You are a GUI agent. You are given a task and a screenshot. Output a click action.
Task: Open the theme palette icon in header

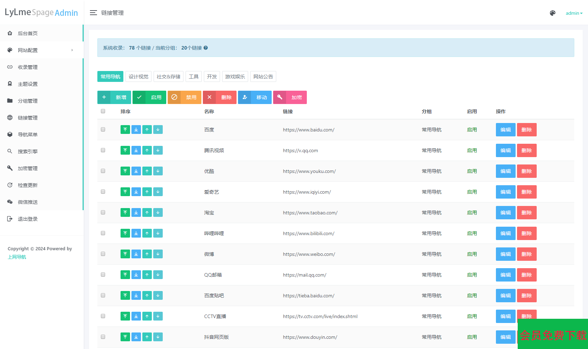553,13
